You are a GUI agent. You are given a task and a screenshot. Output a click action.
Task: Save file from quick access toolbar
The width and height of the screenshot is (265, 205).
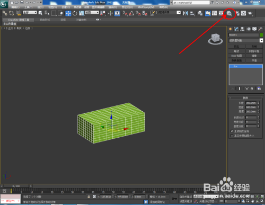point(22,2)
